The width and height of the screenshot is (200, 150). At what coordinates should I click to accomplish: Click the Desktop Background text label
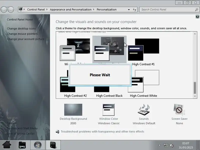(x=73, y=119)
